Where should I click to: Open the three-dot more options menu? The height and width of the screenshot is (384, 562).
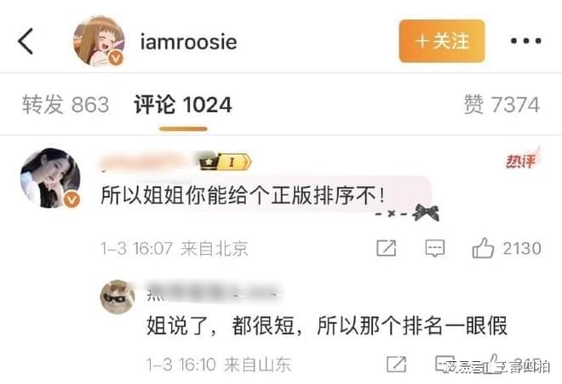[525, 41]
